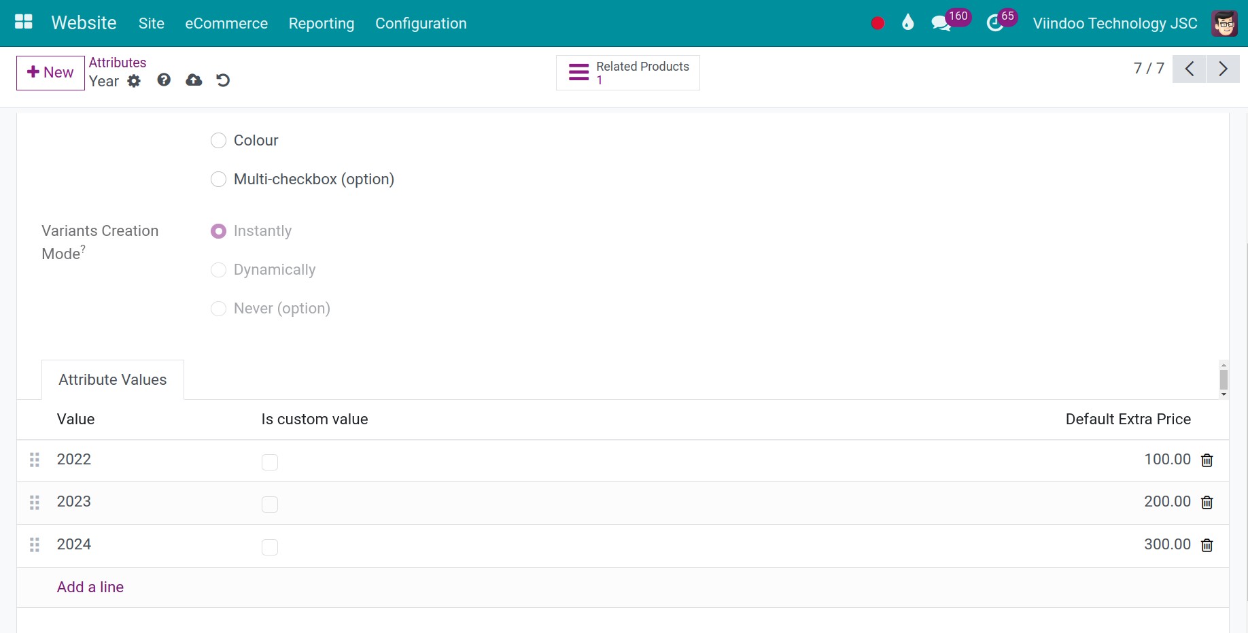This screenshot has width=1248, height=633.
Task: Open the chat messages icon with 160 badge
Action: (941, 23)
